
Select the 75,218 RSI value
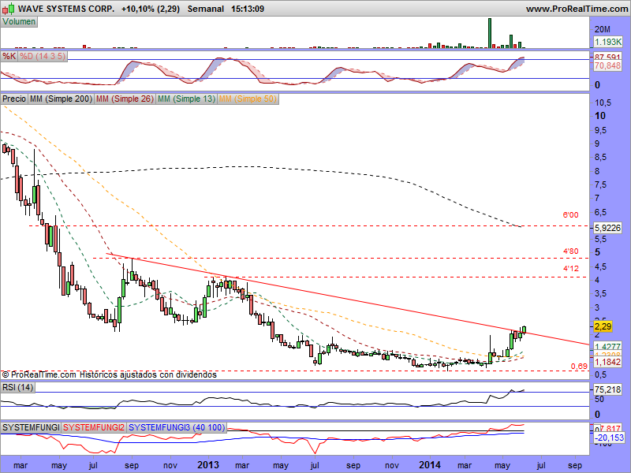pos(607,389)
